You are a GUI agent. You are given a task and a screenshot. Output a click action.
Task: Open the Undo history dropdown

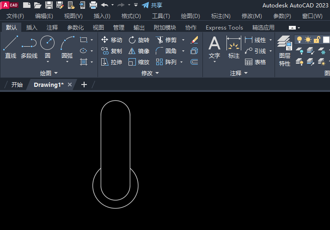click(113, 5)
